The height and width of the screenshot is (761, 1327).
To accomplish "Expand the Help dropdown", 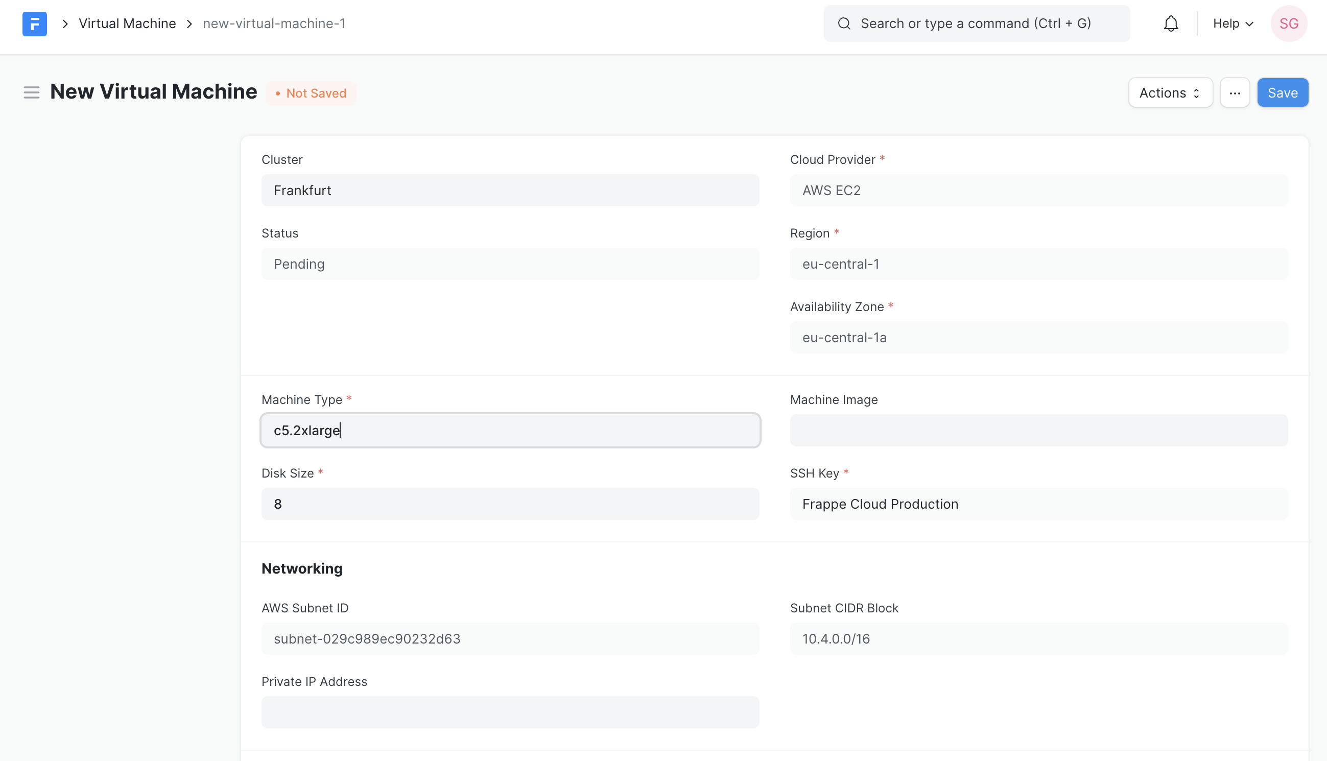I will (x=1233, y=23).
